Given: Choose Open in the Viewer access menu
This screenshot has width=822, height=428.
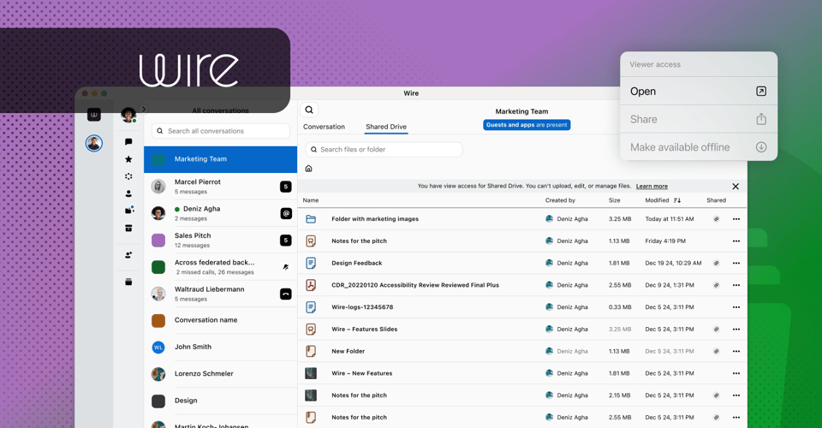Looking at the screenshot, I should [699, 91].
